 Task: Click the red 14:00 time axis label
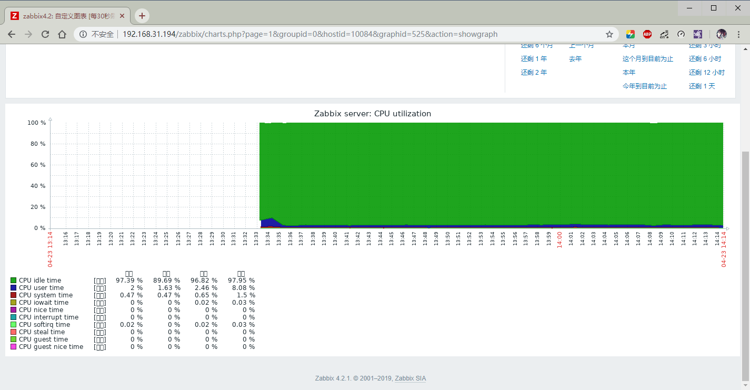coord(559,239)
